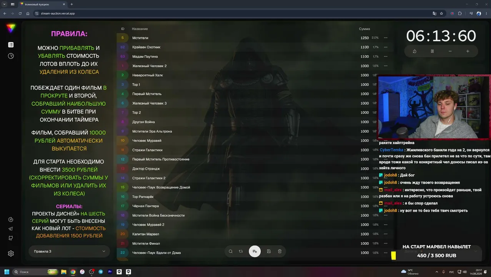Open options menu for Мстители Финал row
The width and height of the screenshot is (491, 277).
tap(386, 244)
